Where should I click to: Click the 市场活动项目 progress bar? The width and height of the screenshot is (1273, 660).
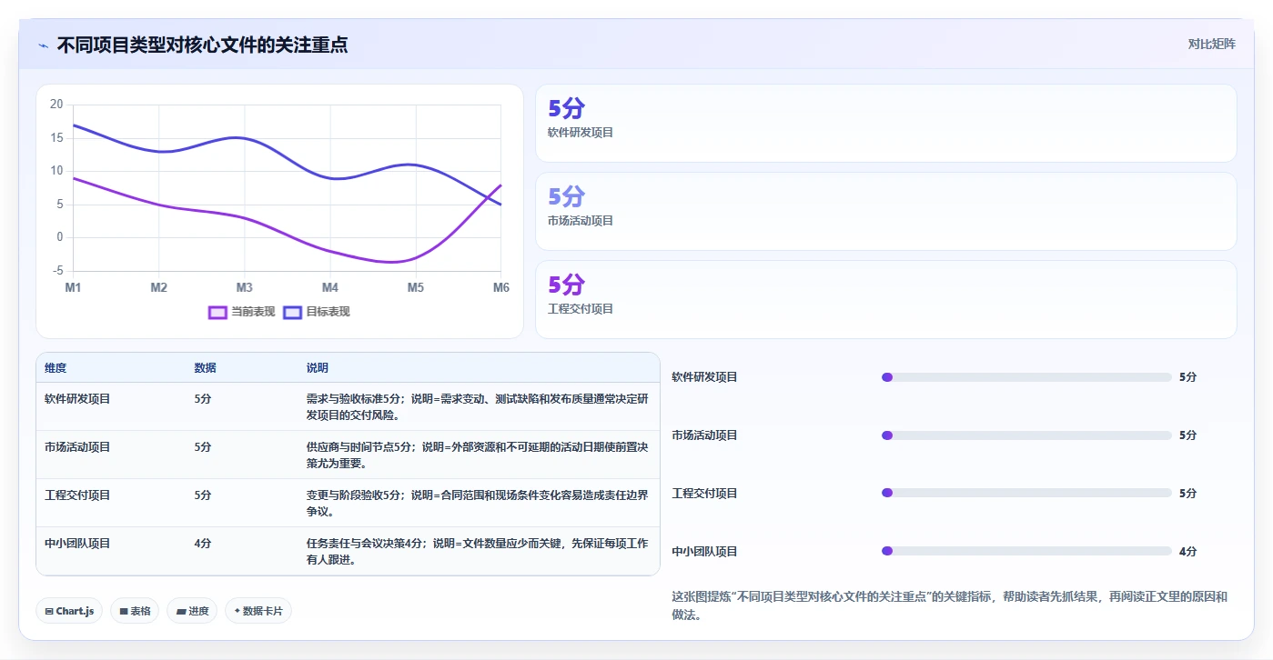pos(1026,435)
